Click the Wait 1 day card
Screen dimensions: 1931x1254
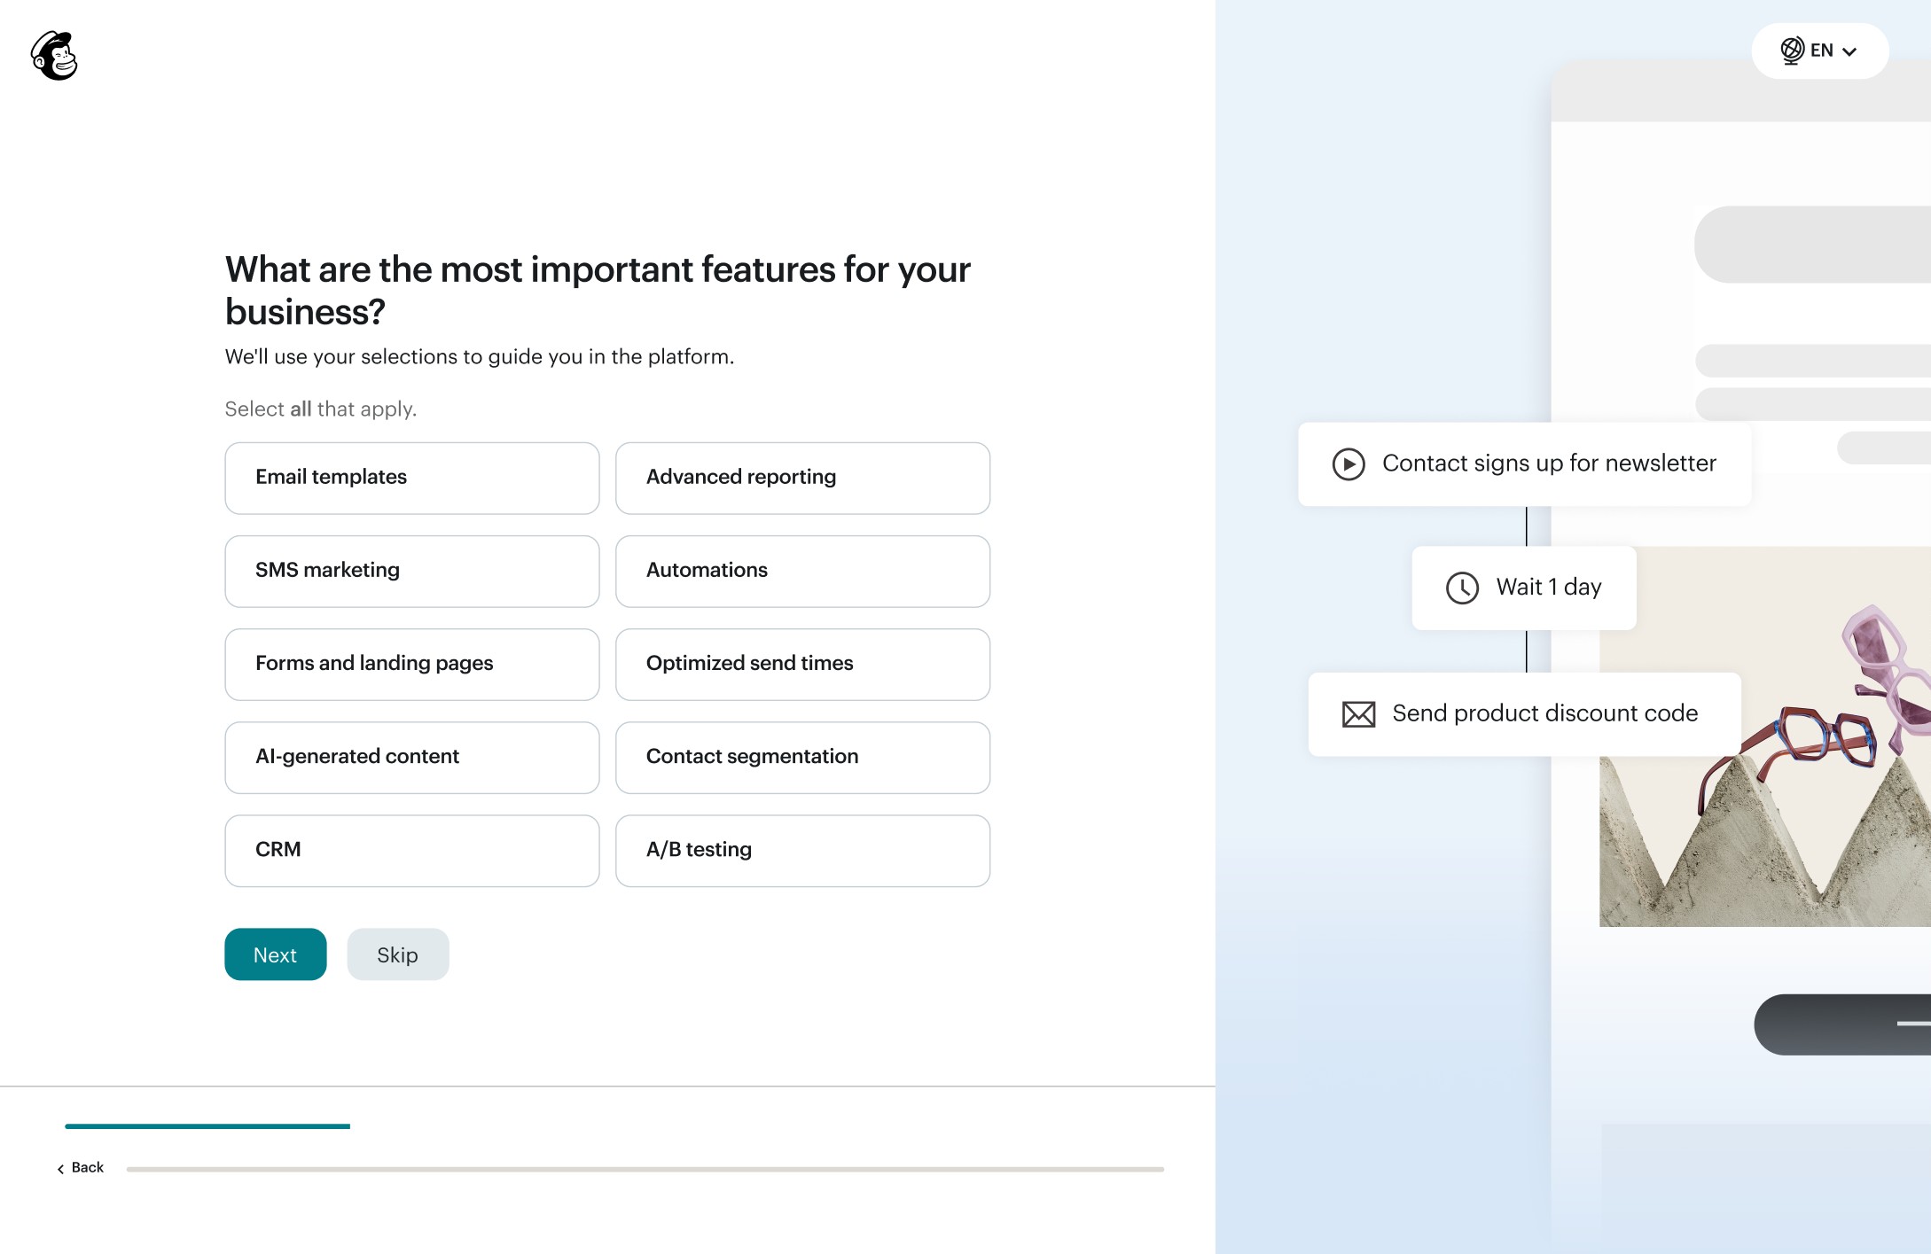(x=1523, y=588)
